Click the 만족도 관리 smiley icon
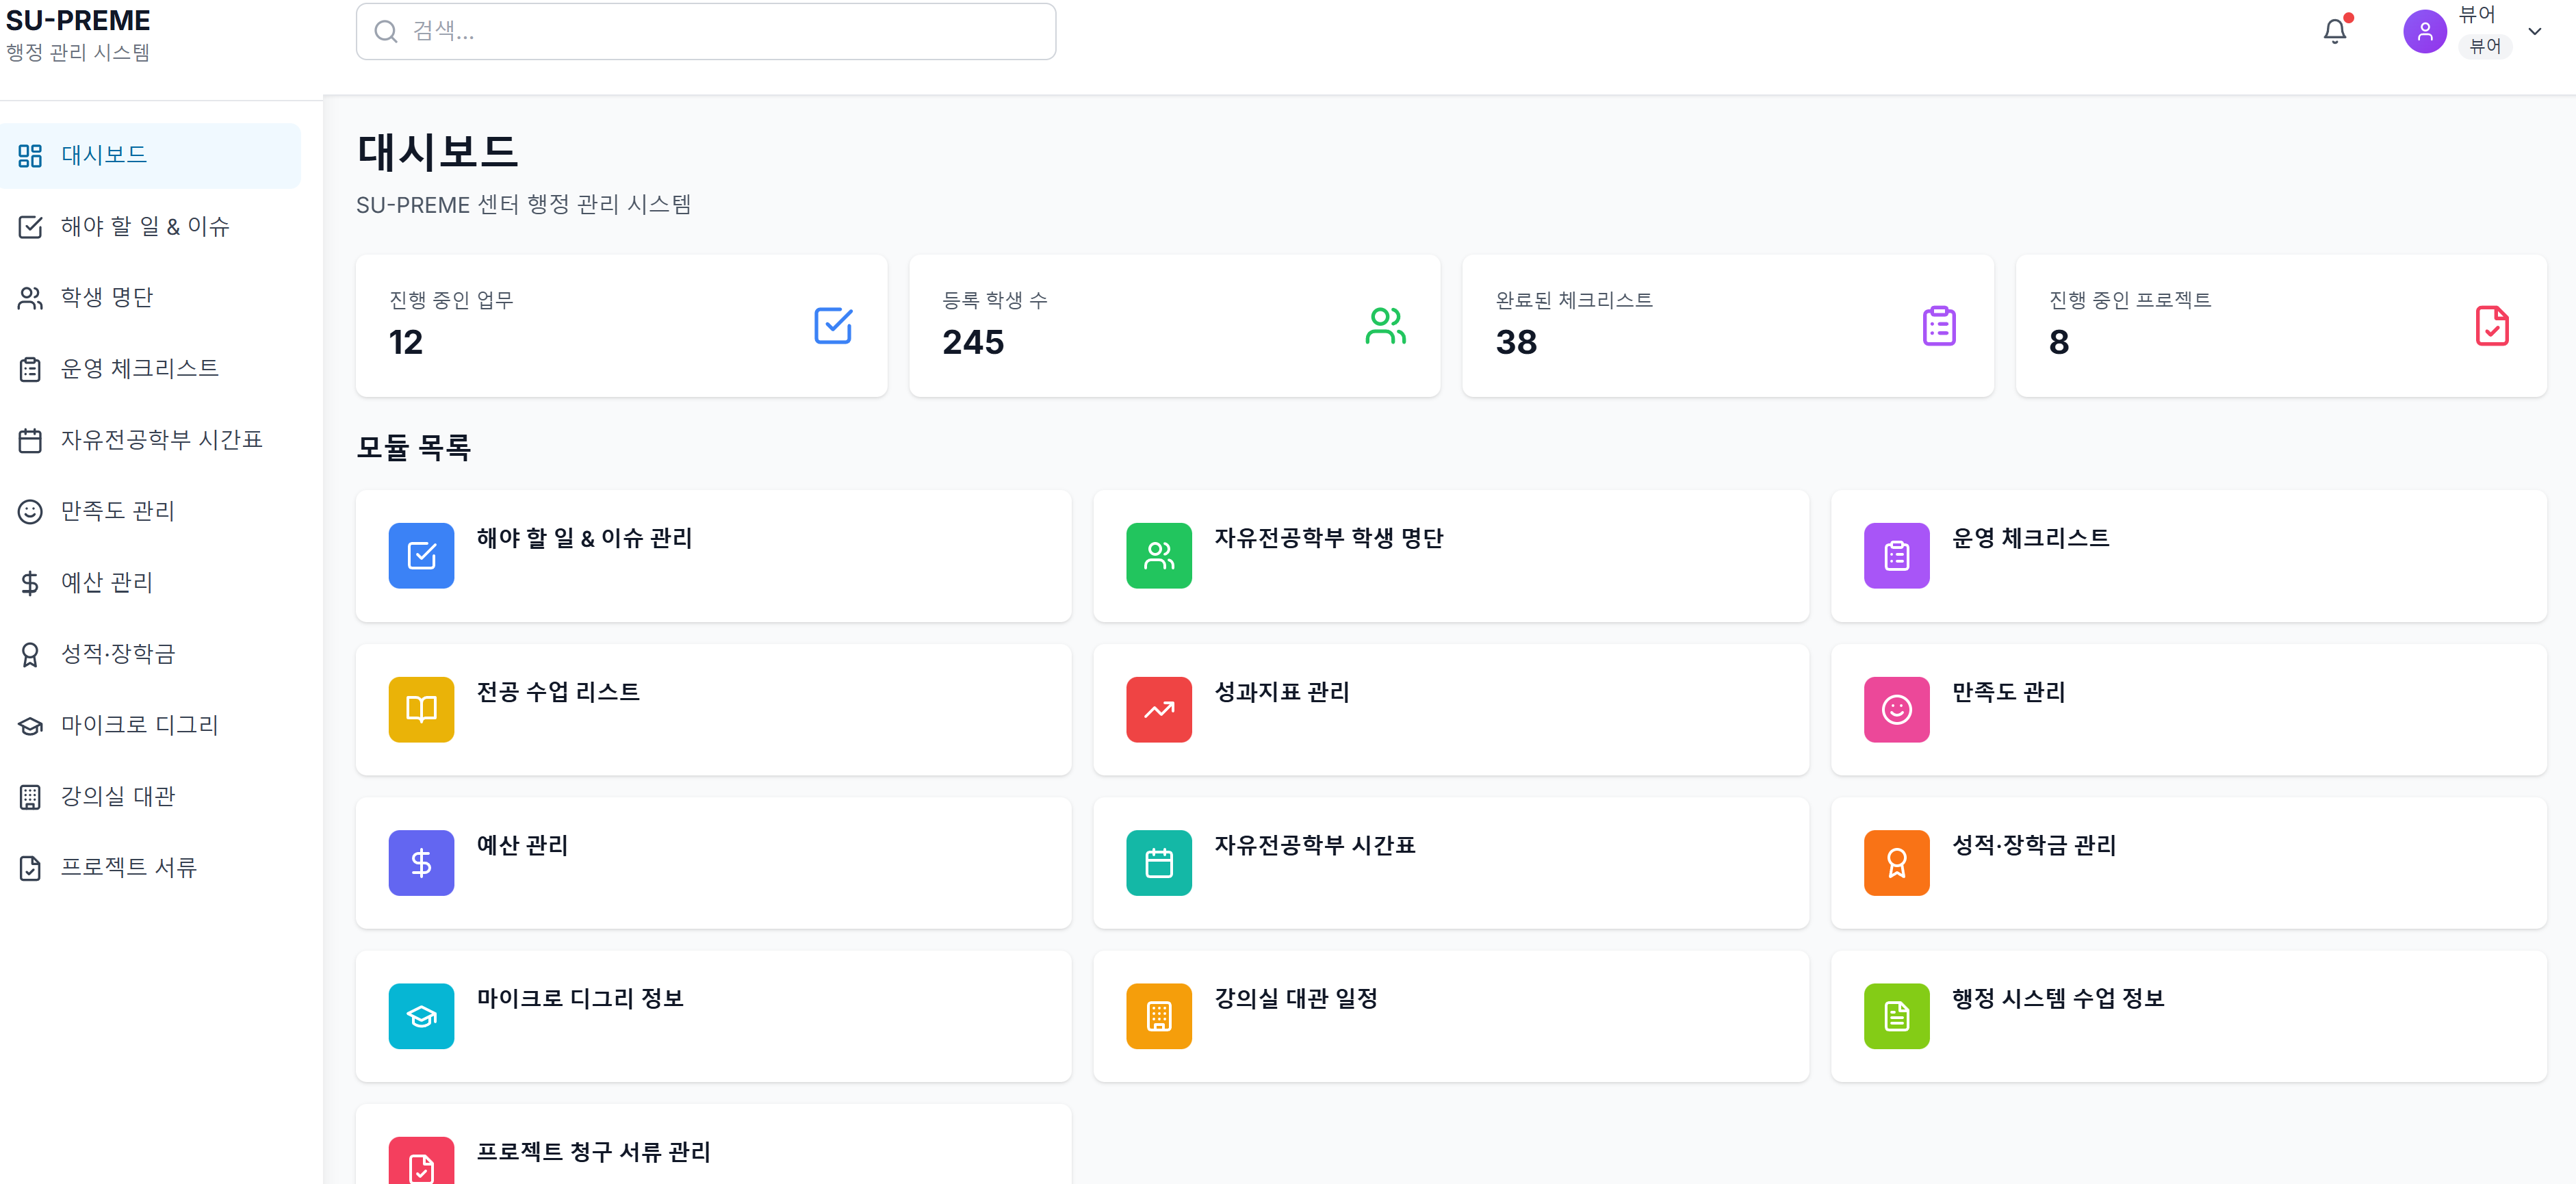Viewport: 2576px width, 1184px height. click(29, 510)
